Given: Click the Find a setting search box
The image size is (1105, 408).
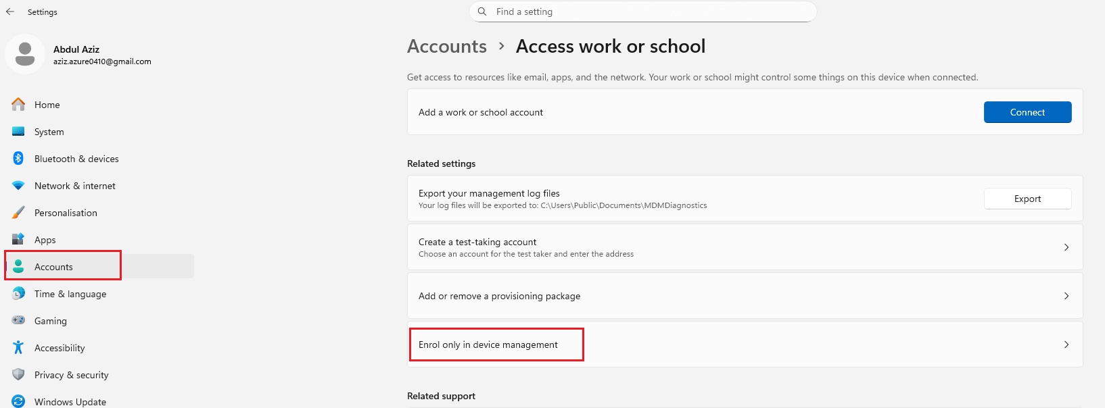Looking at the screenshot, I should pos(642,11).
